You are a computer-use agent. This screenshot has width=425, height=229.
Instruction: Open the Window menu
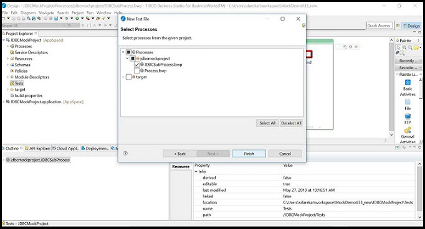(x=104, y=12)
